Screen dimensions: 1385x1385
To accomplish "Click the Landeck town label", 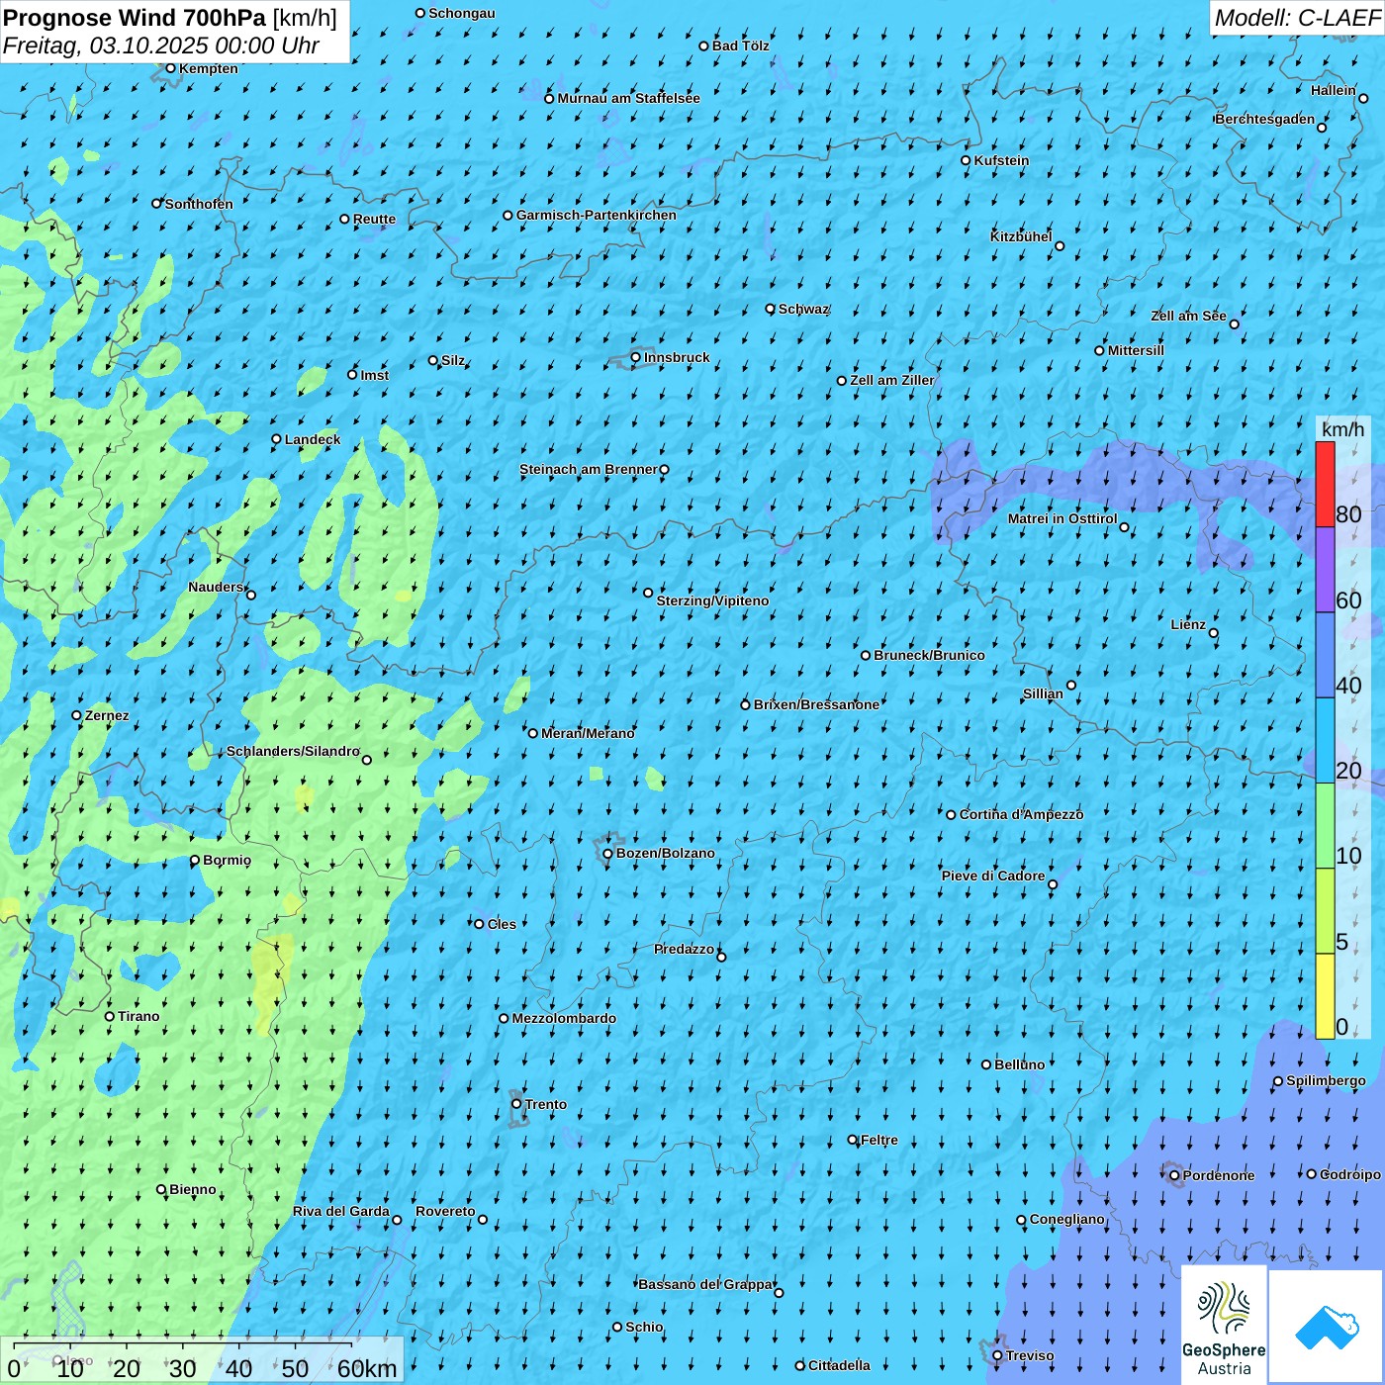I will (x=313, y=439).
